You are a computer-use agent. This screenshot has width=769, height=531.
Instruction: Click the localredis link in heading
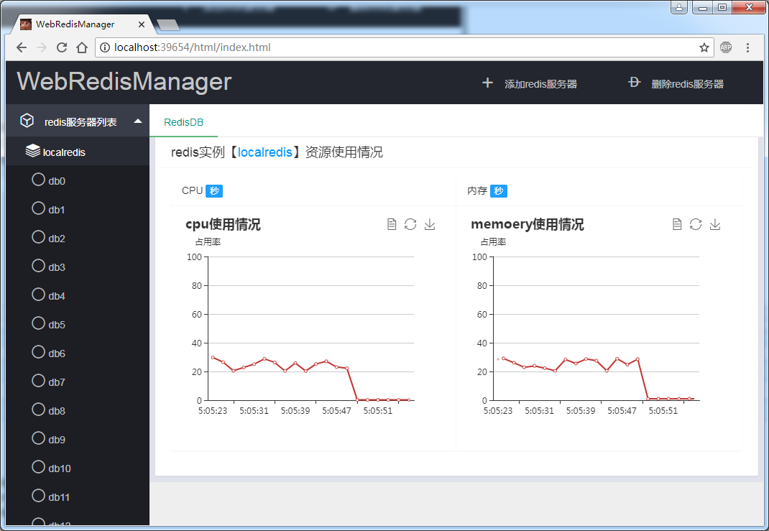click(264, 152)
